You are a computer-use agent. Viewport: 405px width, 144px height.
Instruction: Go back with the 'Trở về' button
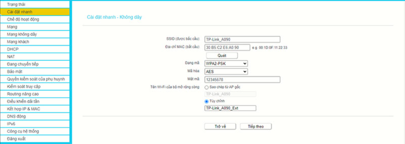click(x=220, y=126)
